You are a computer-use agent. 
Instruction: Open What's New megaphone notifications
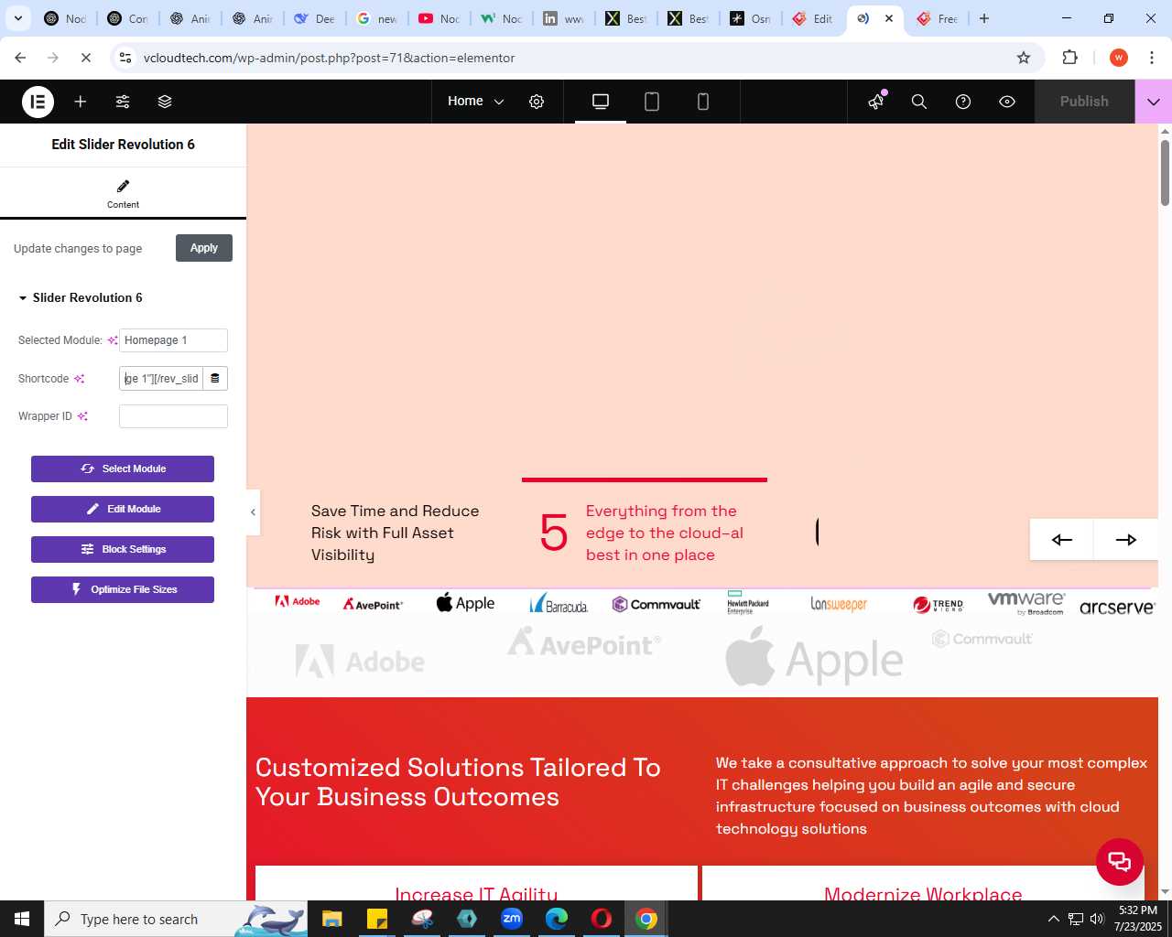click(x=876, y=102)
